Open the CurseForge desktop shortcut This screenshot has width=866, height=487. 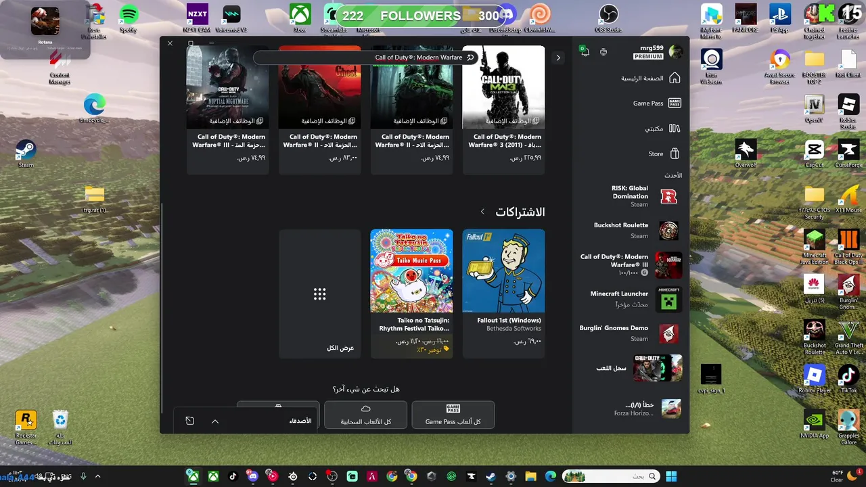pyautogui.click(x=848, y=154)
